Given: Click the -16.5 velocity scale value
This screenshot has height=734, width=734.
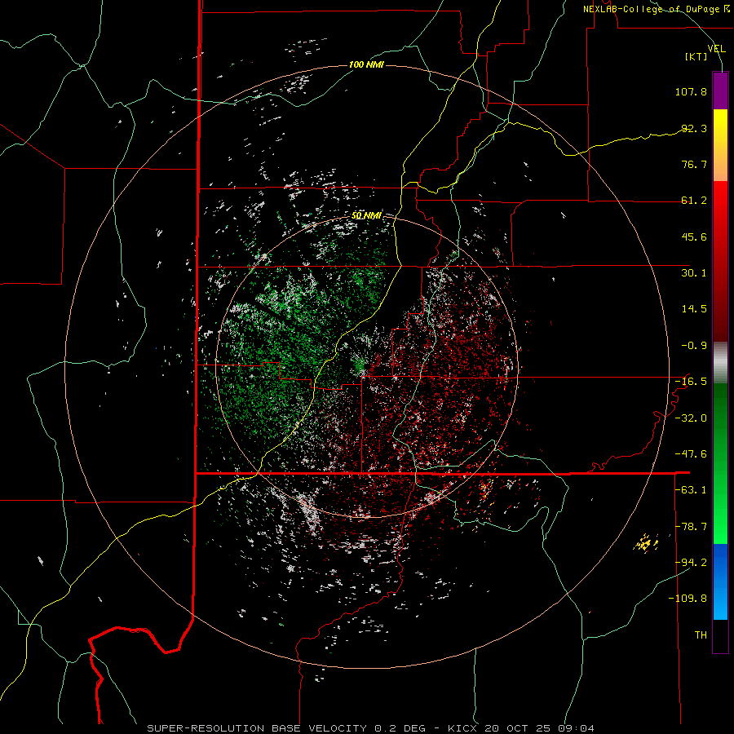Looking at the screenshot, I should tap(691, 382).
